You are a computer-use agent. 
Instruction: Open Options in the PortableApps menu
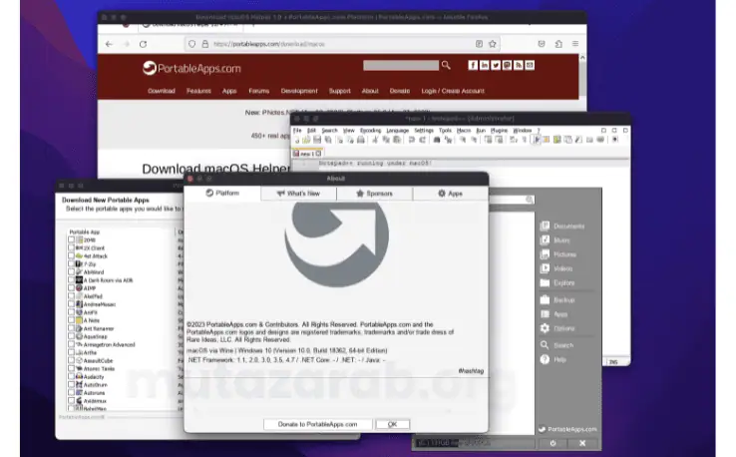click(557, 328)
